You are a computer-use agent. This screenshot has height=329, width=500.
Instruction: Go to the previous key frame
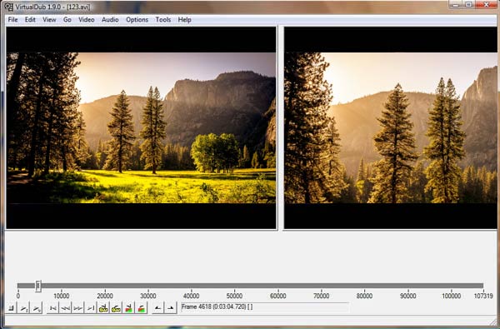(103, 308)
